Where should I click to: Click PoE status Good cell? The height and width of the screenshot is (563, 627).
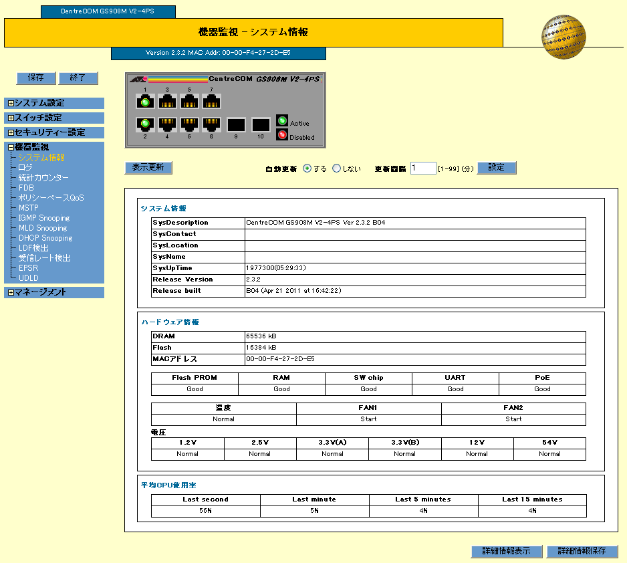543,389
